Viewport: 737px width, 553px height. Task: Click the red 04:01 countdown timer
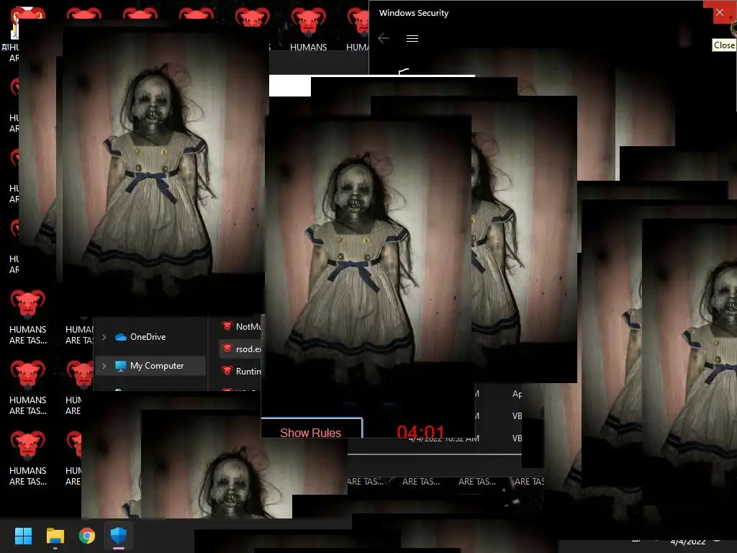click(420, 432)
